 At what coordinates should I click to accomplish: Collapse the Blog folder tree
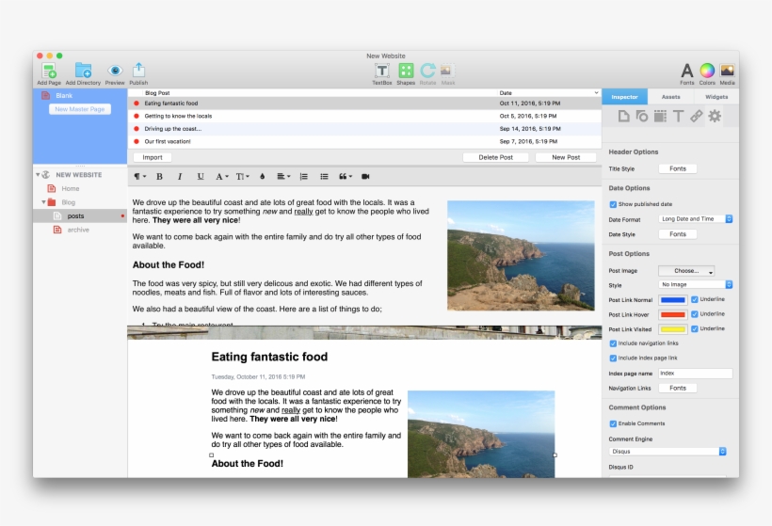(x=44, y=202)
